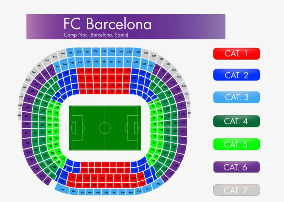
Task: Pick gray section 541 in upper-left
Action: click(55, 57)
